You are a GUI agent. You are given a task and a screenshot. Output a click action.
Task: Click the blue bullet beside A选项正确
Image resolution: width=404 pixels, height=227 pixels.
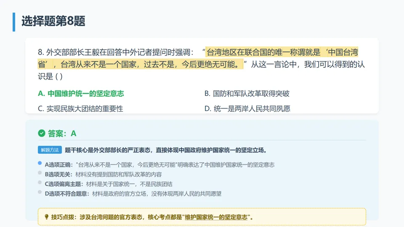40,163
